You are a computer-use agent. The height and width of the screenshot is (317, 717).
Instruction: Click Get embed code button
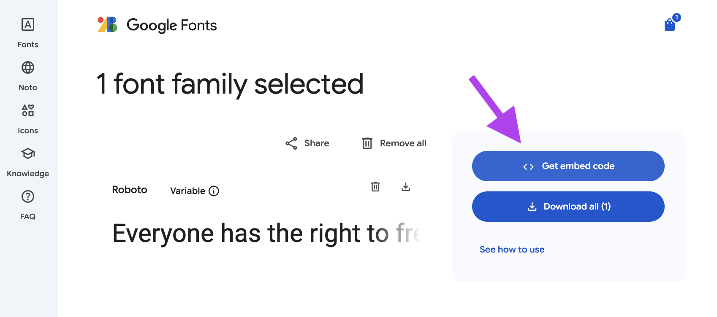(568, 166)
